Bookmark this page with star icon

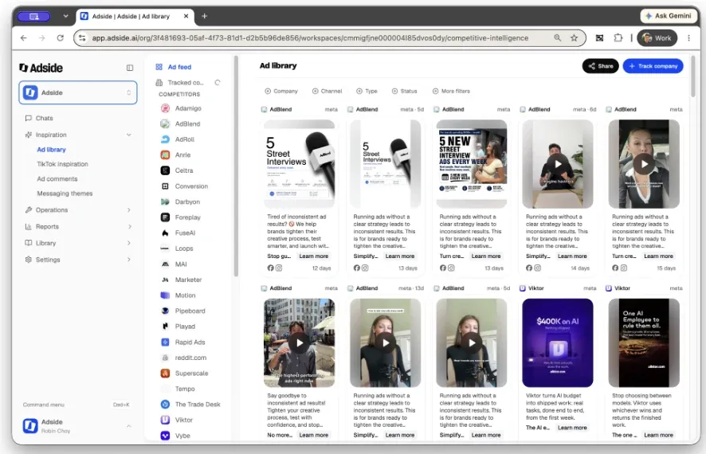pos(574,38)
